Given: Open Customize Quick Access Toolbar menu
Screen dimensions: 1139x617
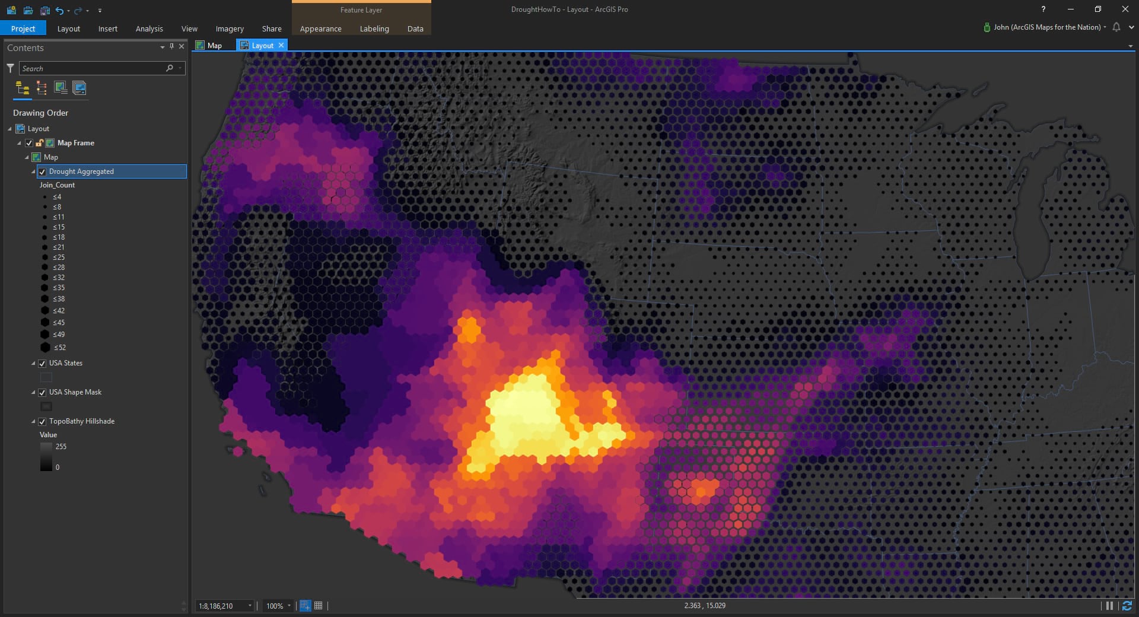Looking at the screenshot, I should (x=100, y=11).
